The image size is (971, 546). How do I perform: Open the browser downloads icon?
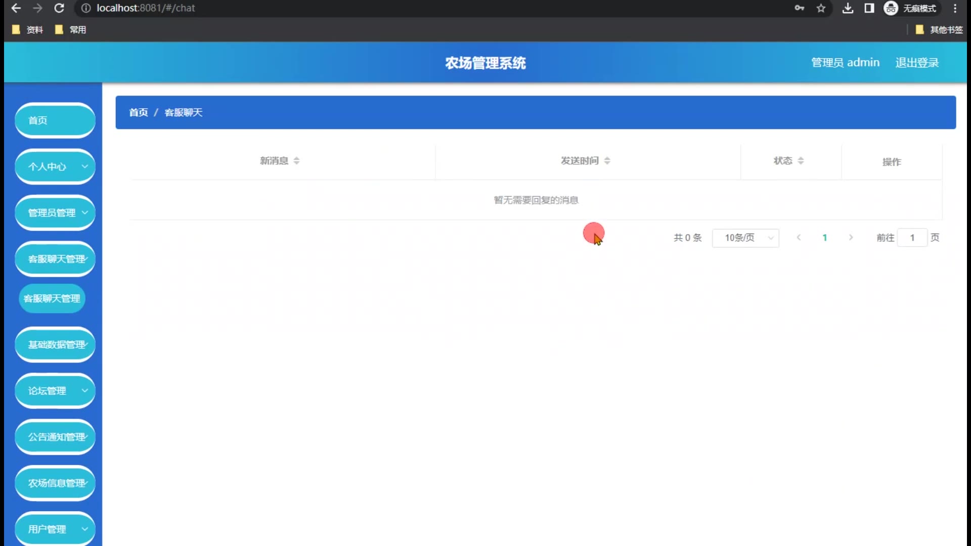[x=848, y=8]
